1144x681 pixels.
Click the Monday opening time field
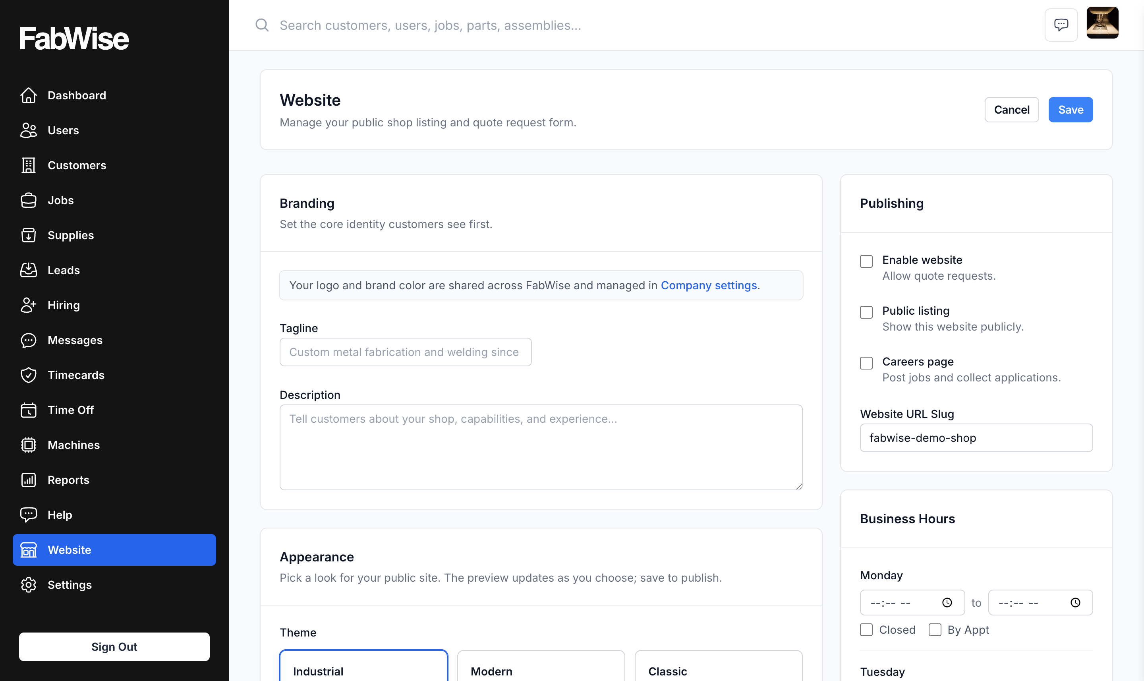click(912, 602)
